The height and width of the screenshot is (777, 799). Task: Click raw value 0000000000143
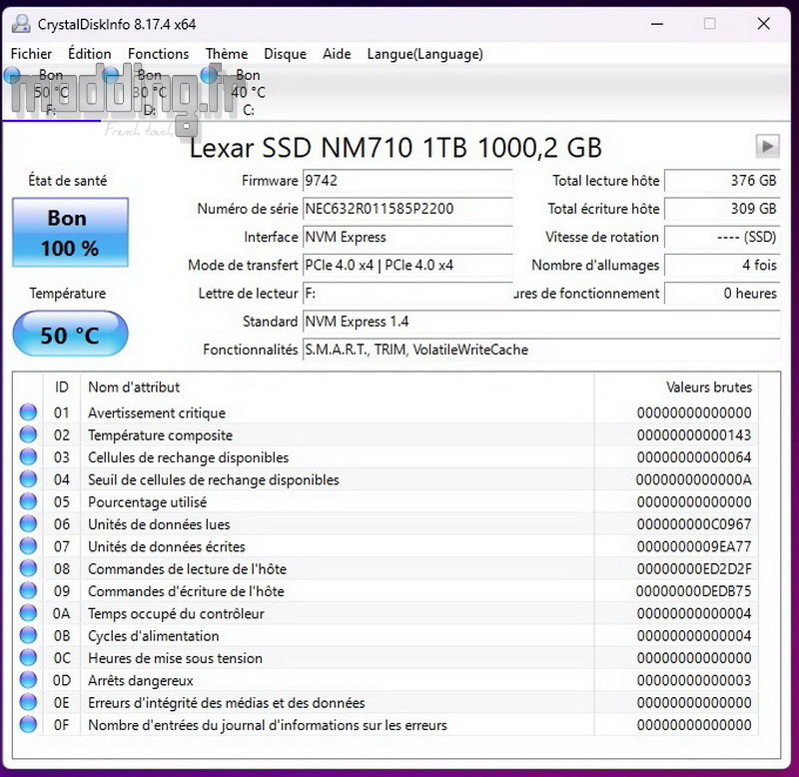tap(694, 435)
